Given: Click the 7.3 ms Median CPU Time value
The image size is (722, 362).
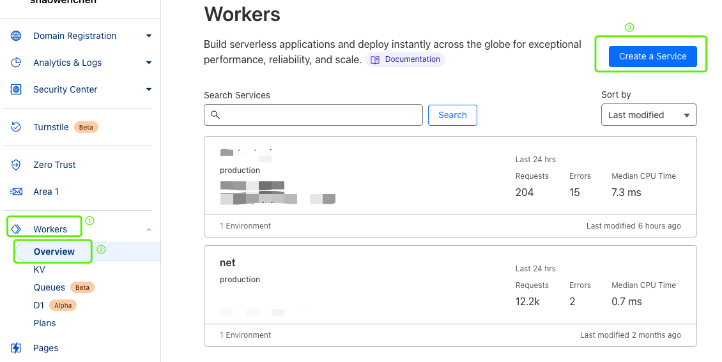Looking at the screenshot, I should point(626,193).
